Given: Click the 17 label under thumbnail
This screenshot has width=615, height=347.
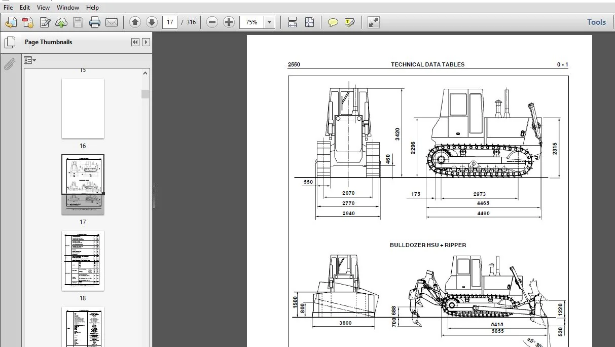Looking at the screenshot, I should click(83, 222).
